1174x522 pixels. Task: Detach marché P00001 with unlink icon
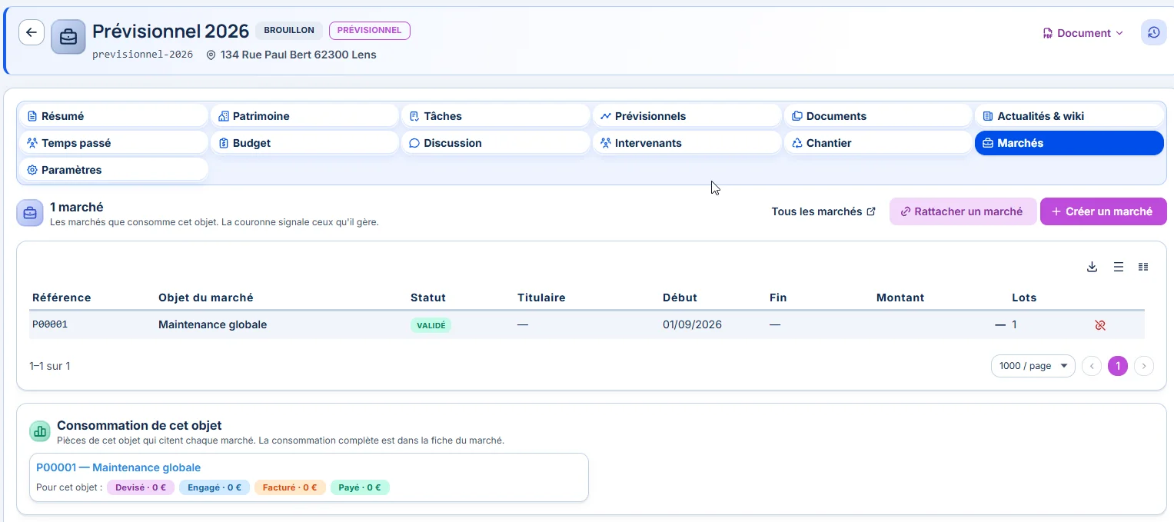coord(1100,325)
